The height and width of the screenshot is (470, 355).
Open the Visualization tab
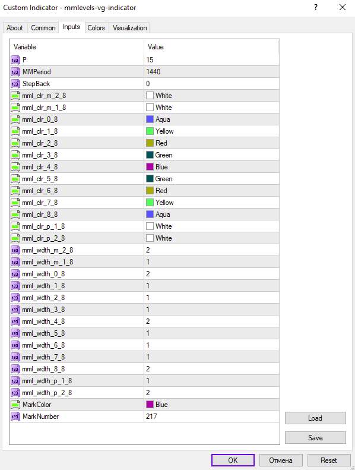pyautogui.click(x=130, y=28)
